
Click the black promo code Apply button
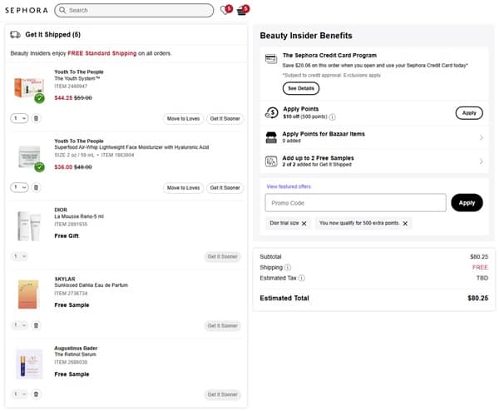pyautogui.click(x=467, y=203)
